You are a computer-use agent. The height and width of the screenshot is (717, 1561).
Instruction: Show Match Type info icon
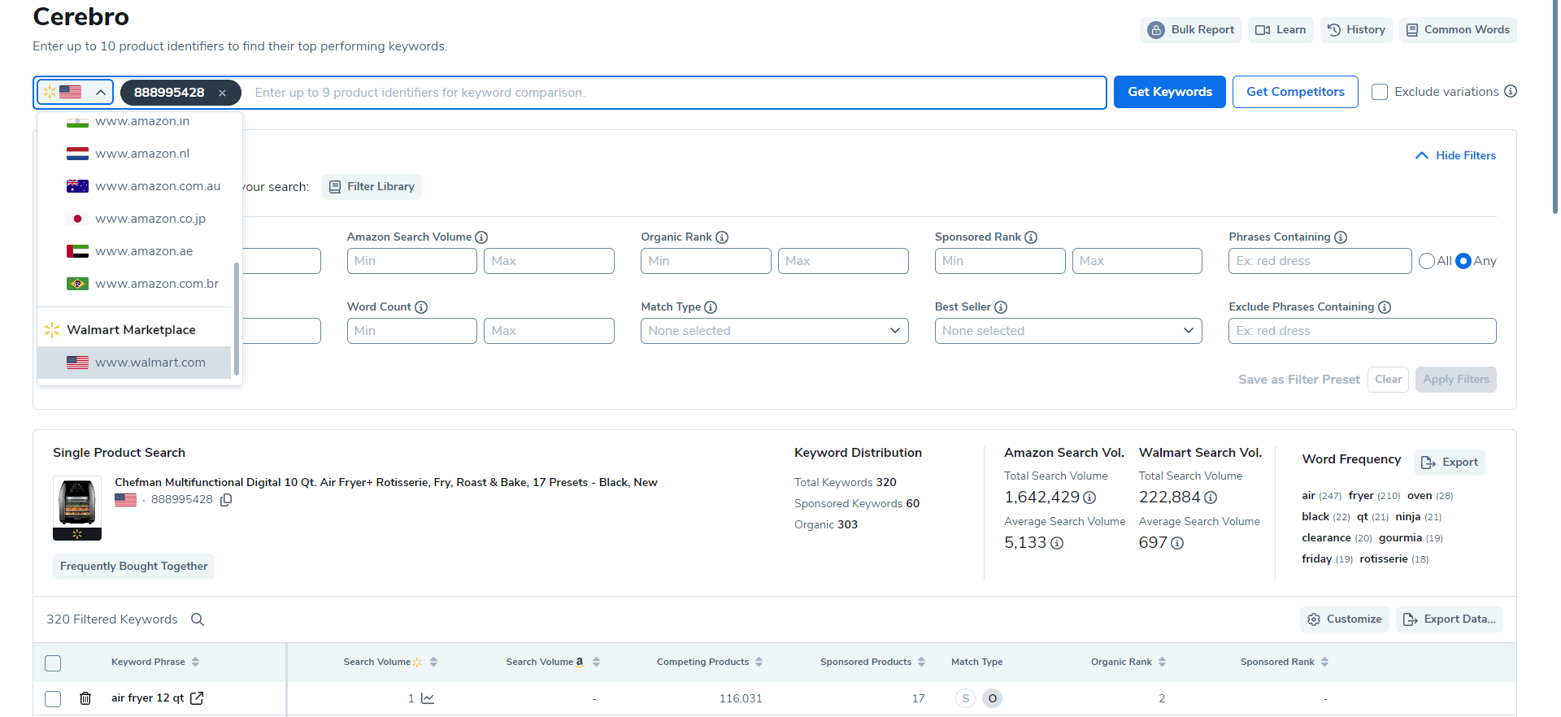pyautogui.click(x=711, y=307)
